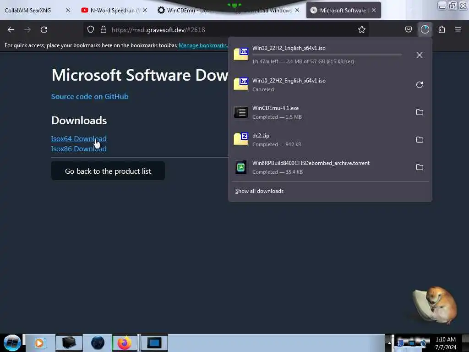Click the dc2.zip archive icon

click(241, 139)
